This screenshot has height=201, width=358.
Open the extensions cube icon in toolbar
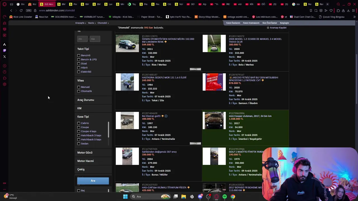pyautogui.click(x=338, y=10)
